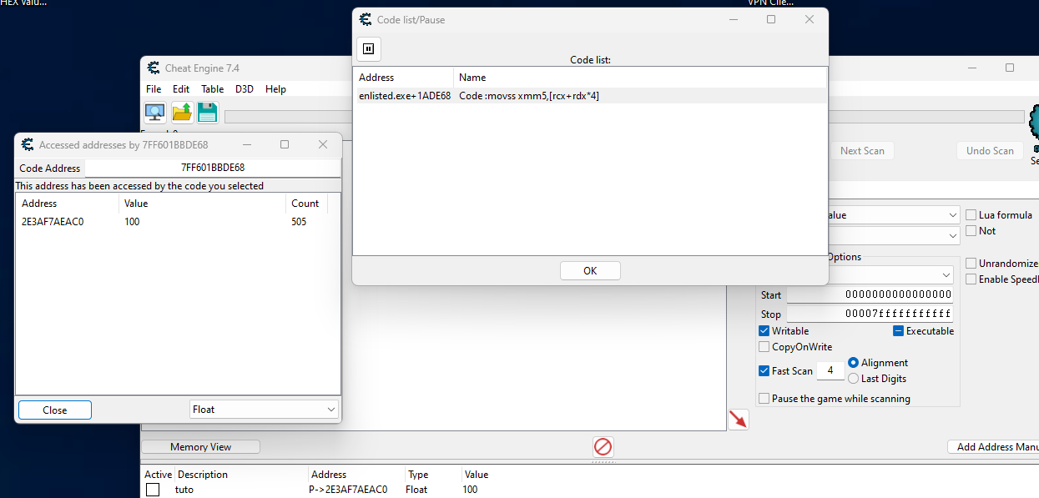Click the P->2E3AF7AEAC0 pointer address cell

click(348, 490)
